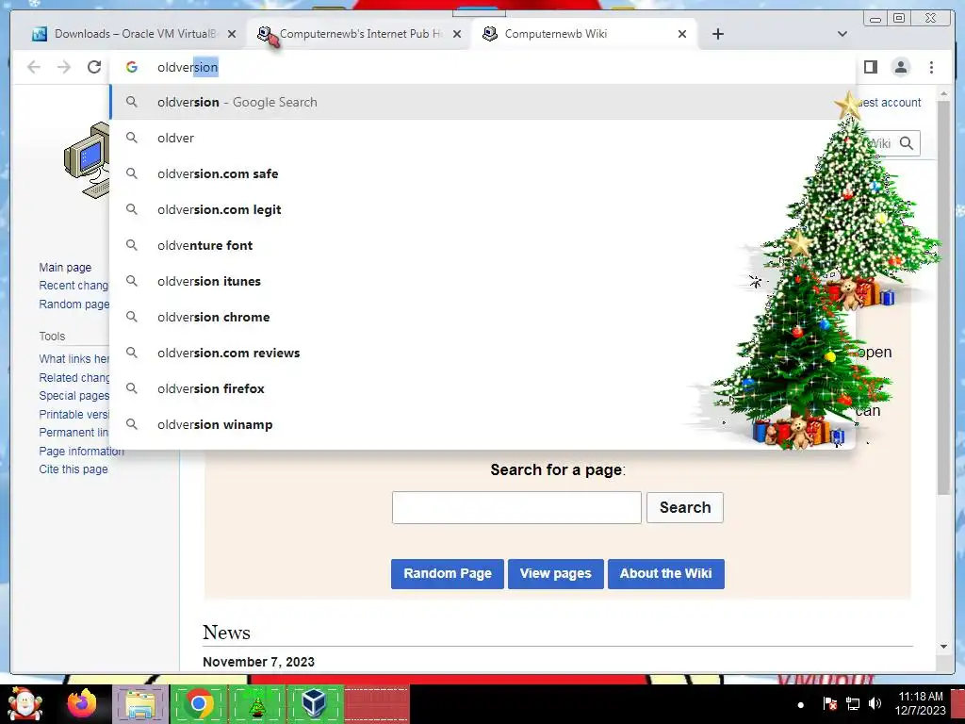Image resolution: width=965 pixels, height=724 pixels.
Task: Select the oldversion - Google Search suggestion
Action: (482, 102)
